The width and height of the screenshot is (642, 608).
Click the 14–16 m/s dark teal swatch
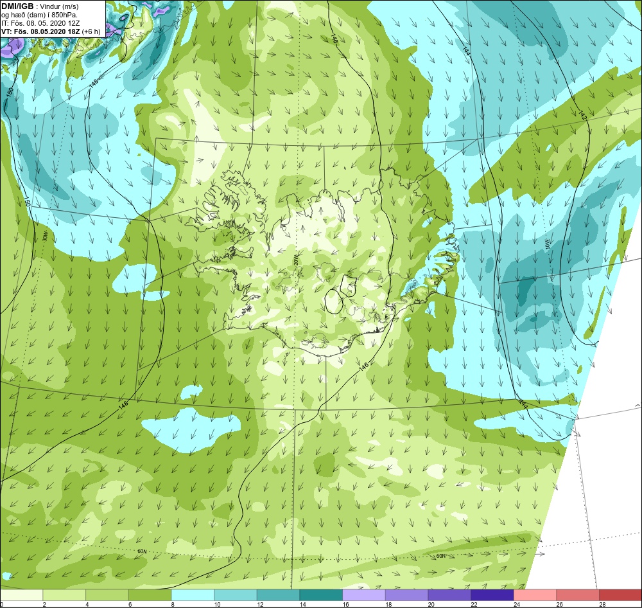(x=320, y=595)
